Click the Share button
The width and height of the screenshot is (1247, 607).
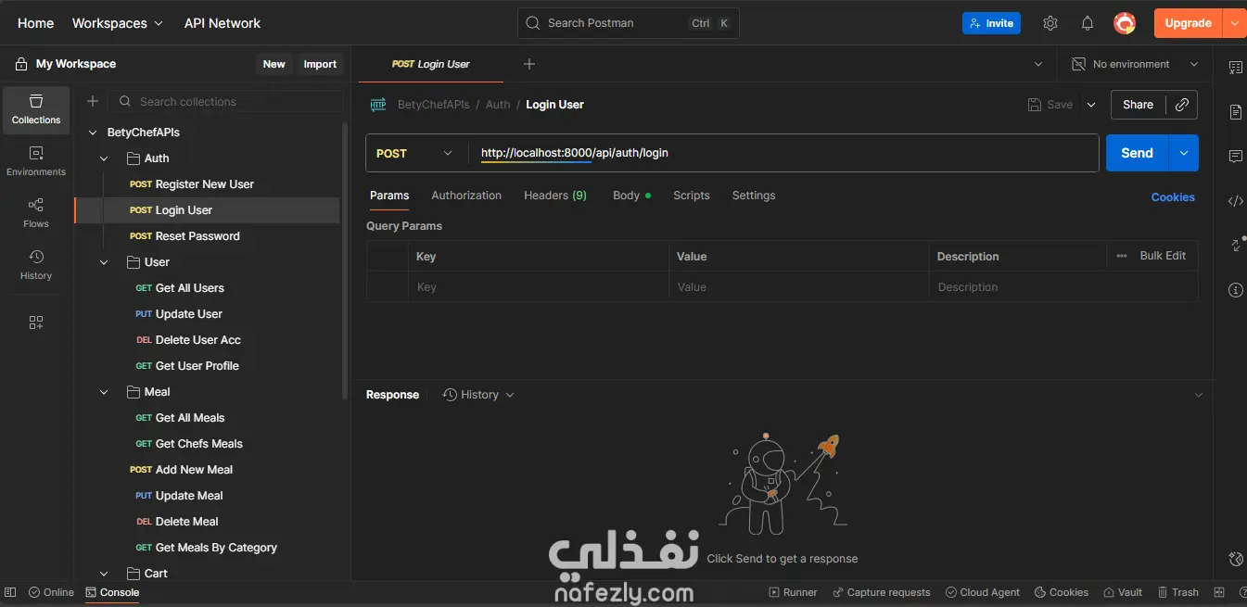click(x=1139, y=105)
